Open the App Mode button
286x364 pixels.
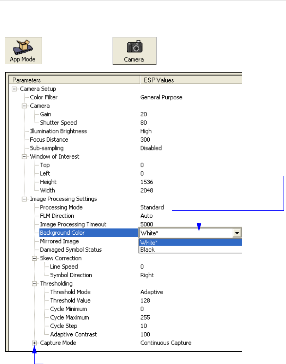pos(24,51)
